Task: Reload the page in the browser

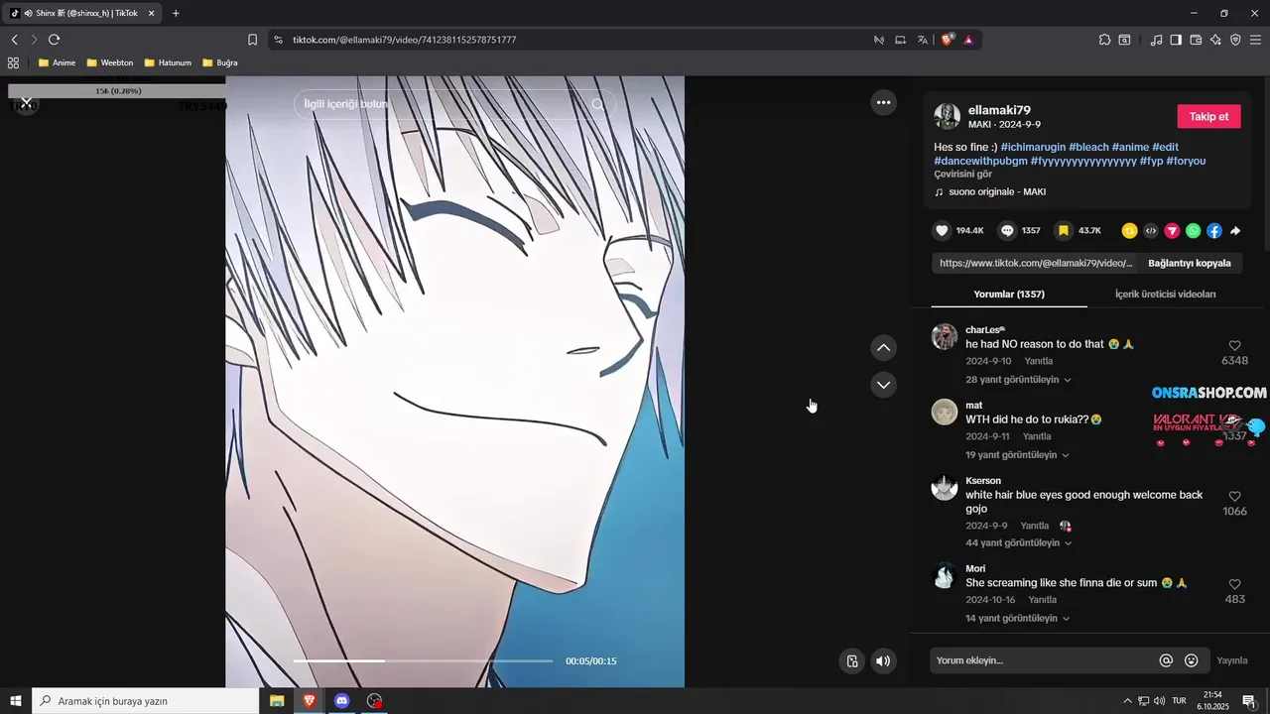Action: 55,40
